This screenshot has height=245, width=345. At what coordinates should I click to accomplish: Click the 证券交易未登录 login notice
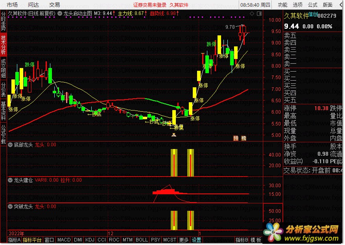[149, 5]
